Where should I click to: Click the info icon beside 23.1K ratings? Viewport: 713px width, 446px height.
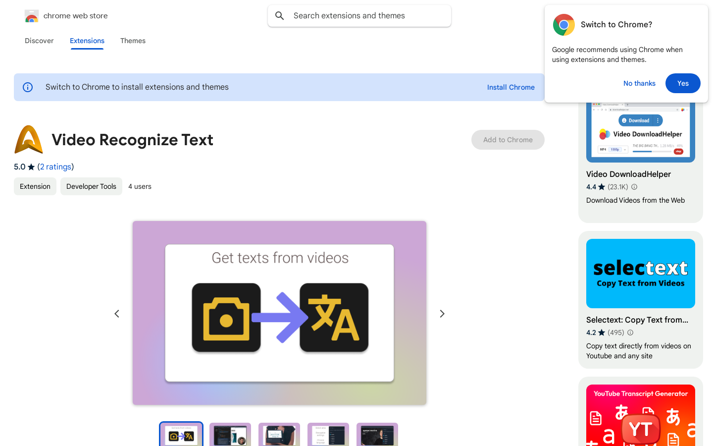(634, 187)
